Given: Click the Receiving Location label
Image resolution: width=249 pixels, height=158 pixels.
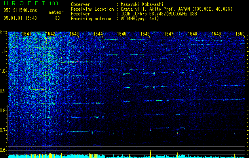Looking at the screenshot, I should tap(92, 9).
